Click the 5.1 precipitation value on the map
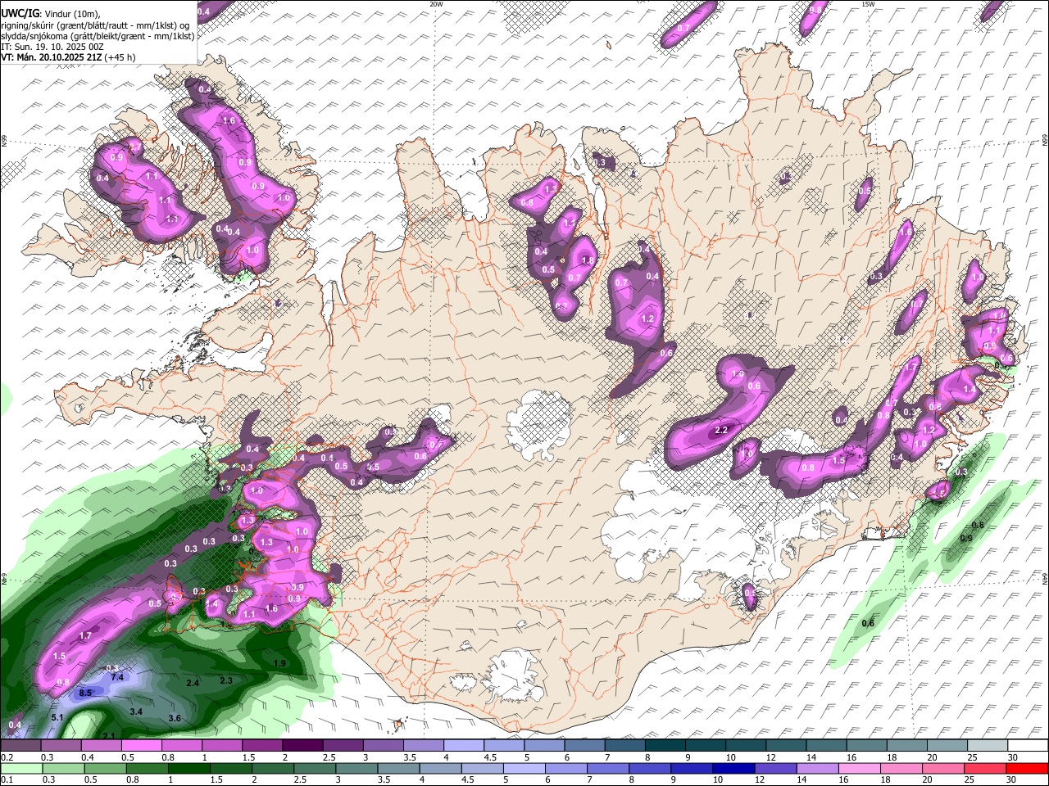1049x786 pixels. click(58, 717)
